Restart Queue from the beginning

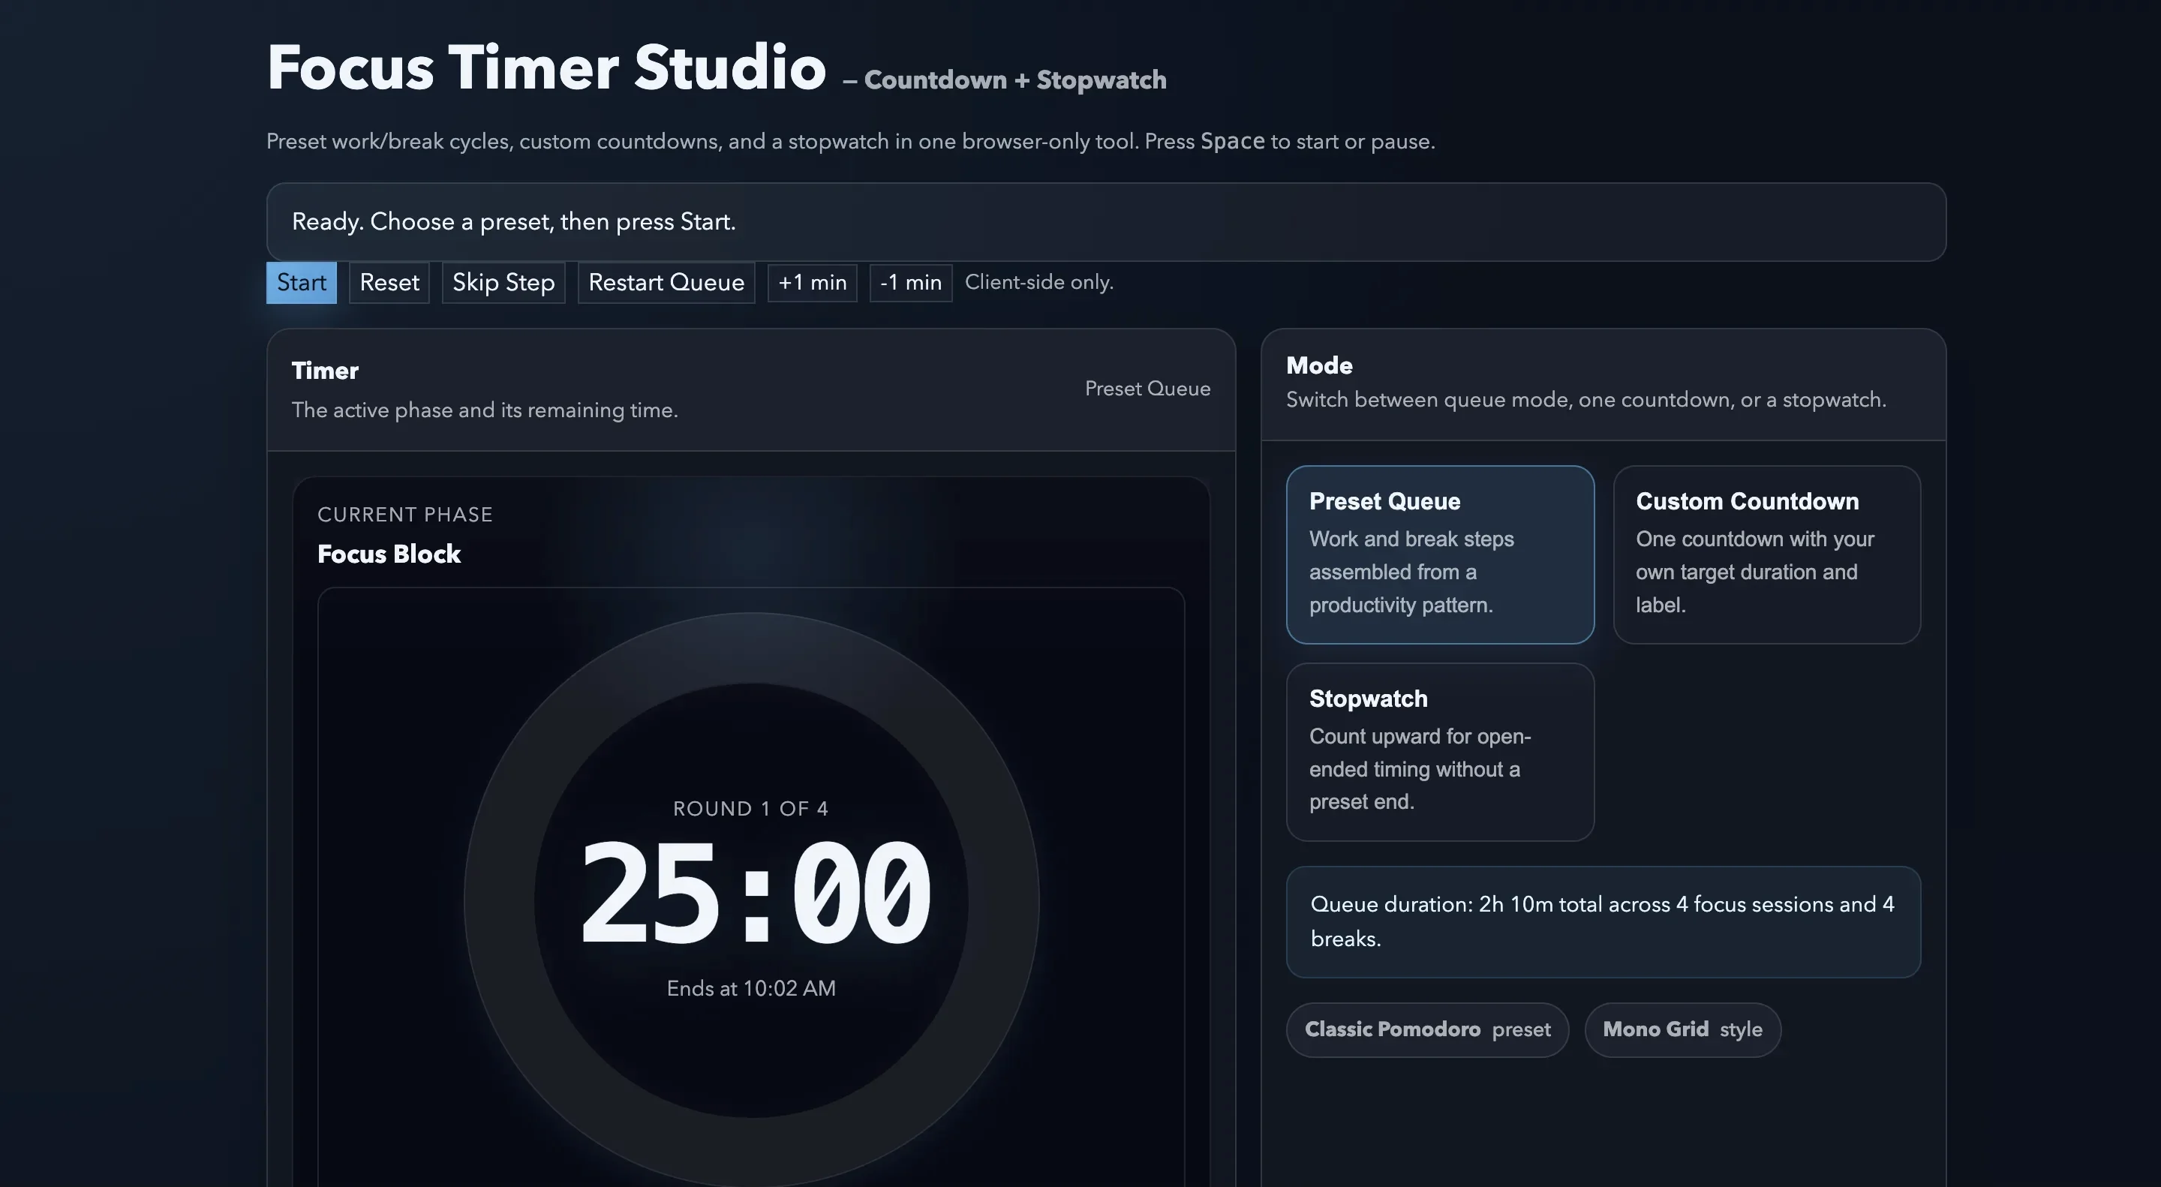[666, 283]
